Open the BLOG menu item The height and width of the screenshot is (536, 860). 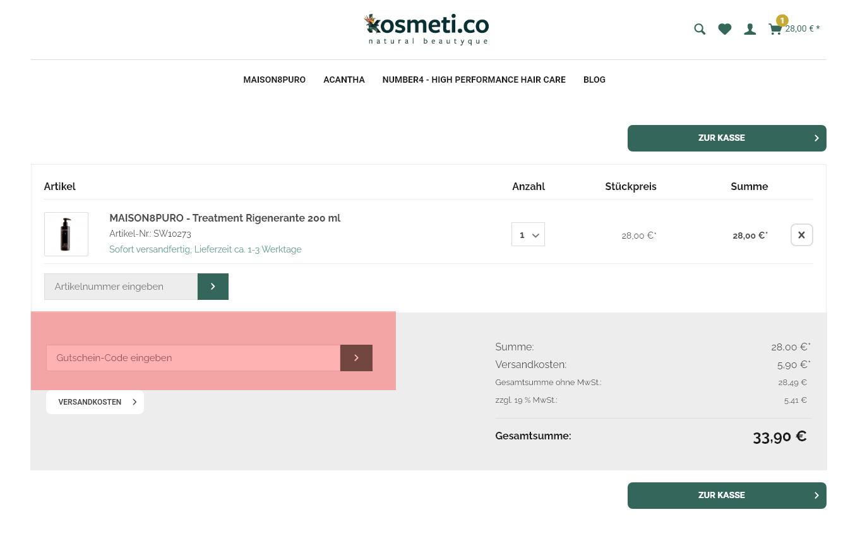click(594, 80)
